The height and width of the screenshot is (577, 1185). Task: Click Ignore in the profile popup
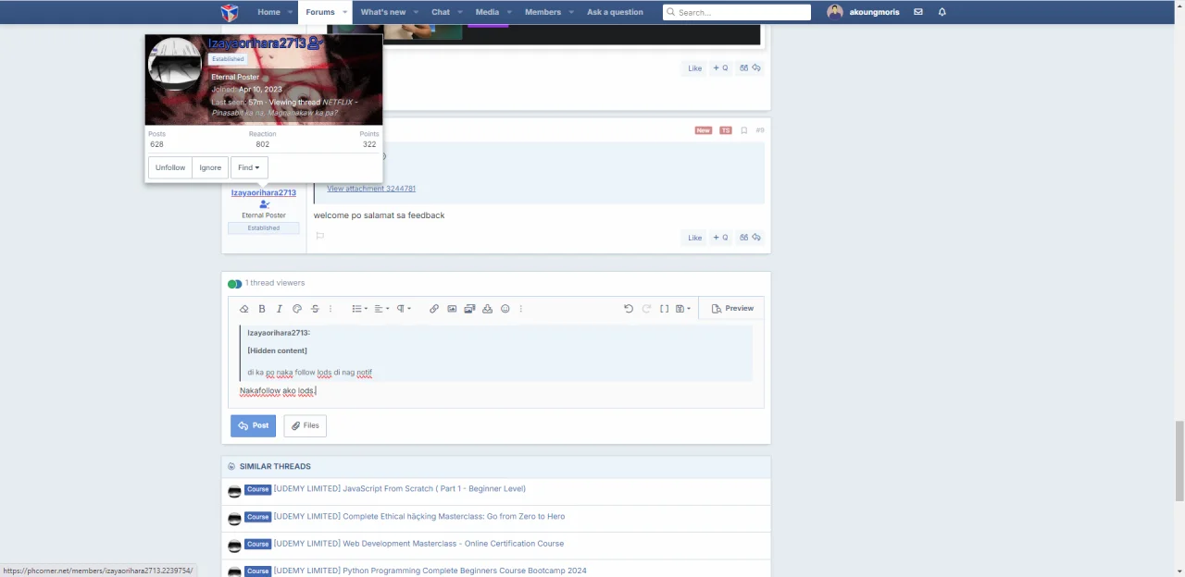pyautogui.click(x=210, y=167)
